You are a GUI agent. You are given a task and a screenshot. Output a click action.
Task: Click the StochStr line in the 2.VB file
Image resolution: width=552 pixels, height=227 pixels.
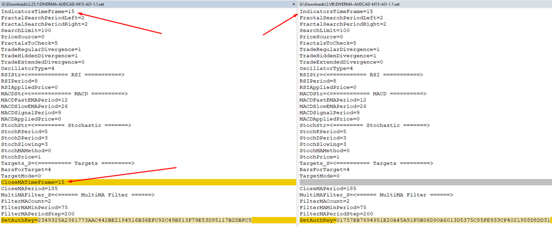pyautogui.click(x=365, y=125)
